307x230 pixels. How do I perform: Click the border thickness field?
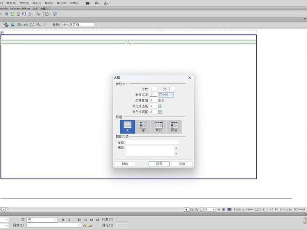click(x=153, y=100)
